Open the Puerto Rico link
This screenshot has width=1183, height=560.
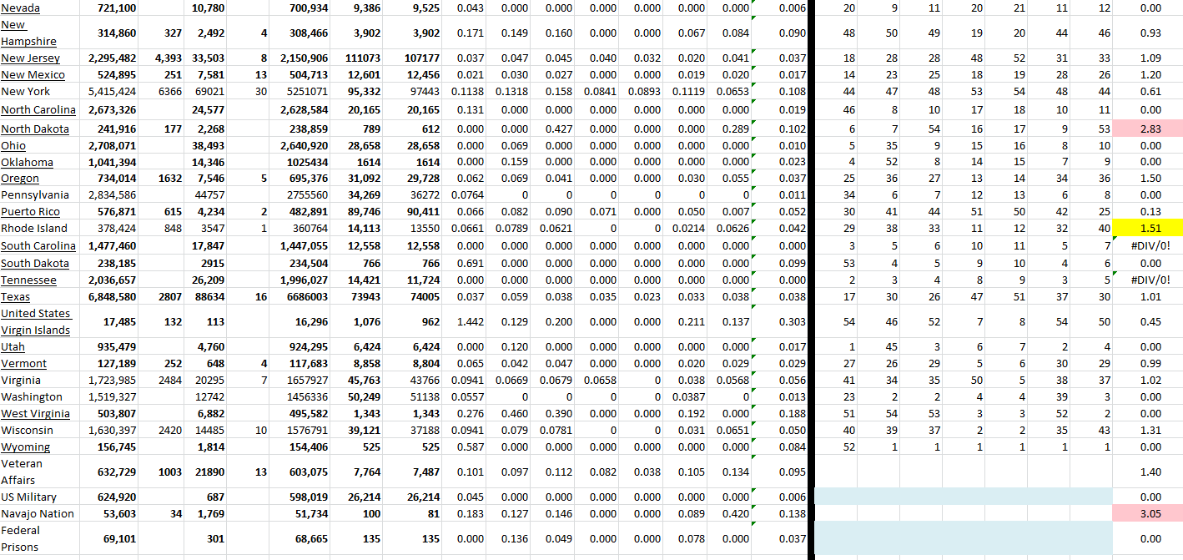coord(30,212)
